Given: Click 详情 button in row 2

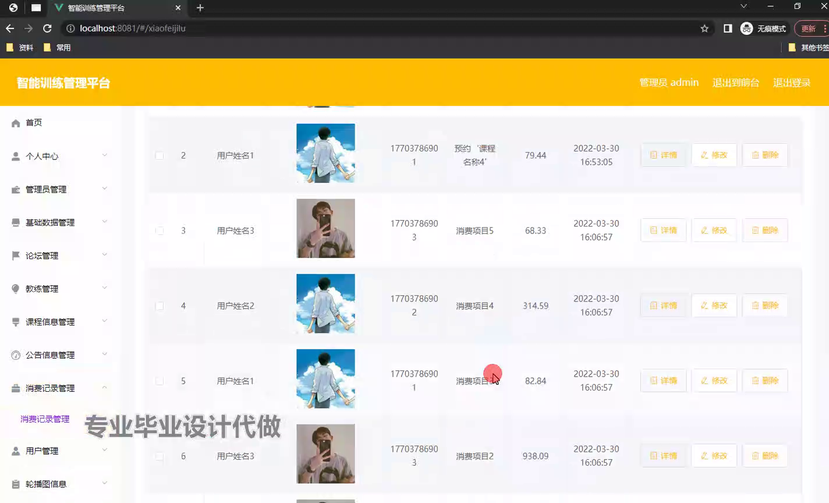Looking at the screenshot, I should click(x=664, y=155).
